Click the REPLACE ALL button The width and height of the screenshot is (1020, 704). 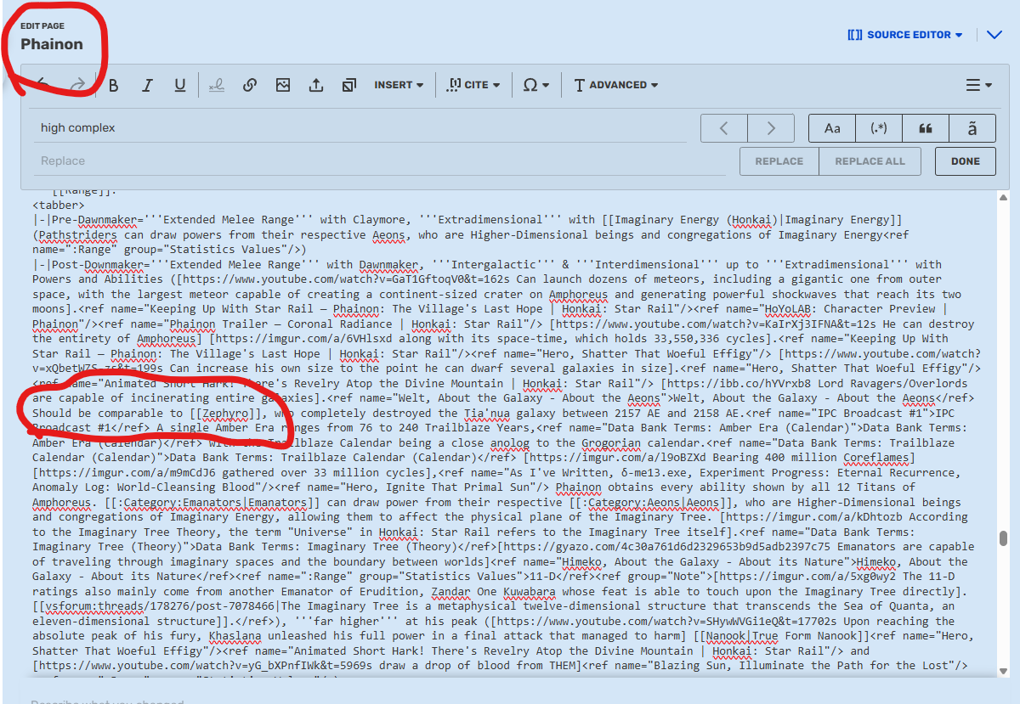point(870,161)
